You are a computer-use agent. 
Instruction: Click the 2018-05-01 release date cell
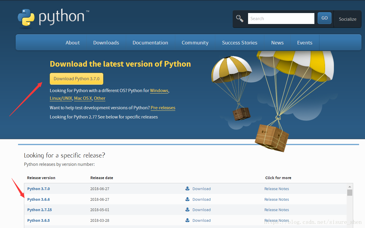100,210
